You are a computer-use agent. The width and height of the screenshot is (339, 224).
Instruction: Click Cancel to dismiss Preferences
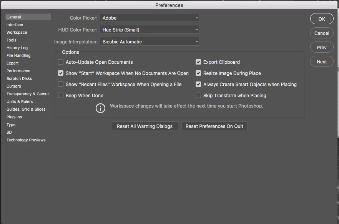pyautogui.click(x=322, y=33)
